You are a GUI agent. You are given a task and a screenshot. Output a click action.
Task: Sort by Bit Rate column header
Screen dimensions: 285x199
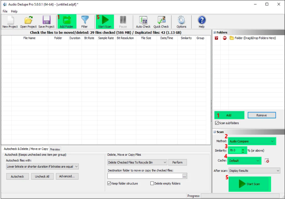(x=89, y=38)
